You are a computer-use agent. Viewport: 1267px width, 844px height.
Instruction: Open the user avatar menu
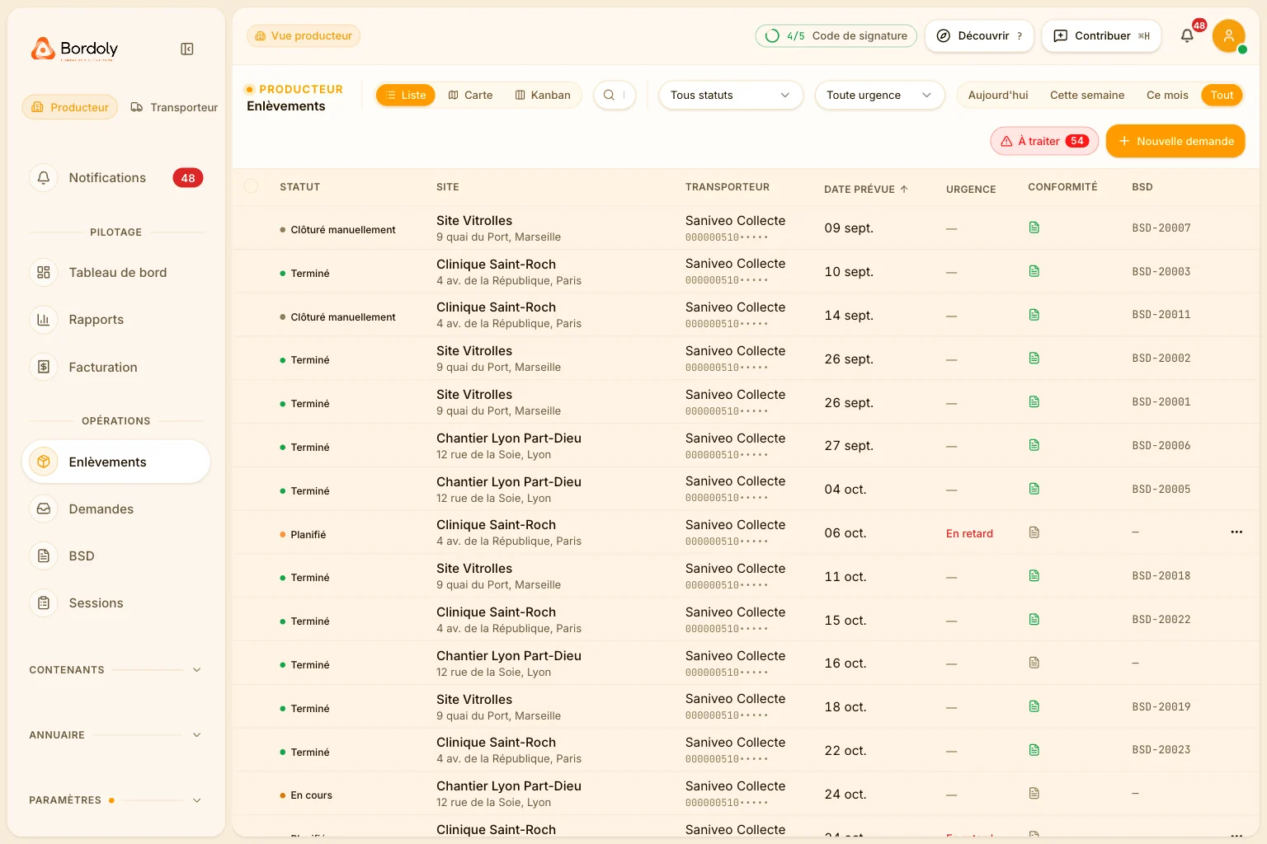click(1228, 35)
